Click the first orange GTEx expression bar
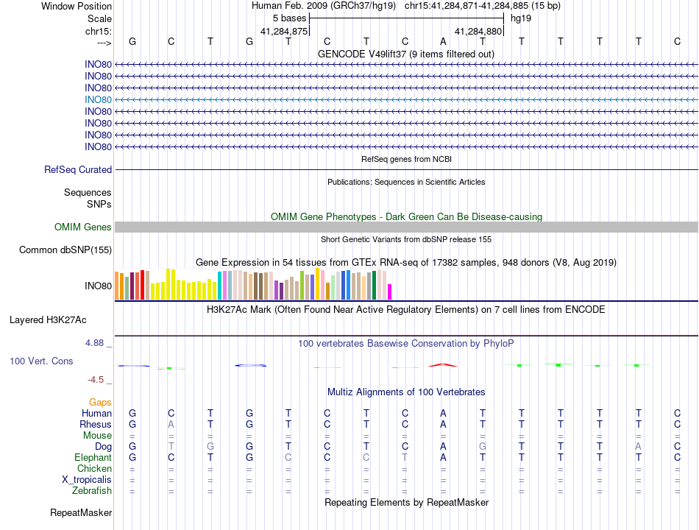 (x=117, y=286)
